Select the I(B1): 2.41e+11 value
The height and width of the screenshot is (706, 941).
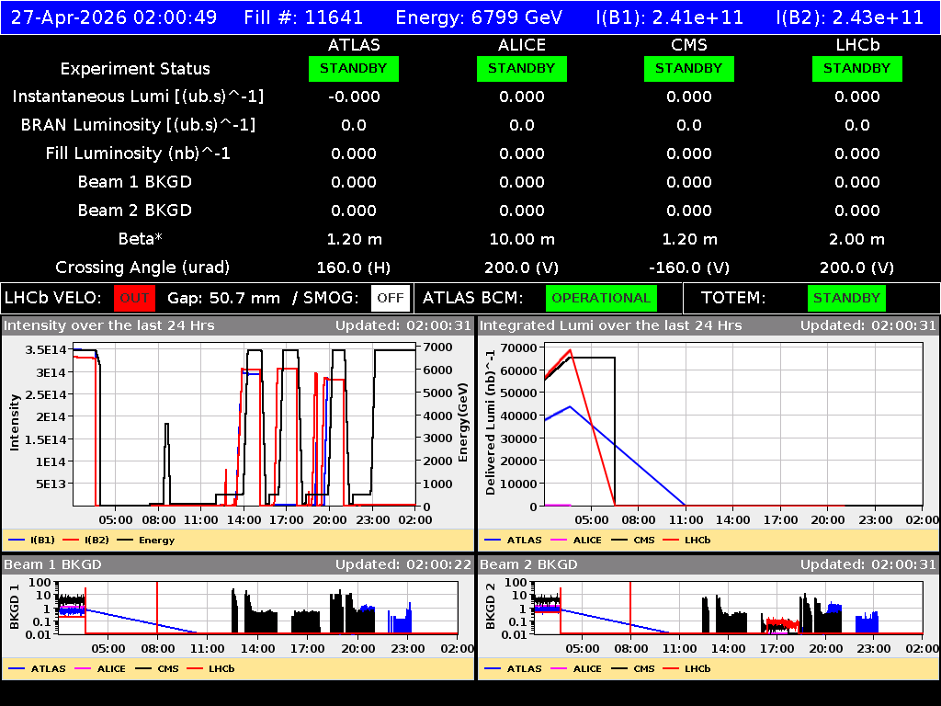click(x=670, y=17)
